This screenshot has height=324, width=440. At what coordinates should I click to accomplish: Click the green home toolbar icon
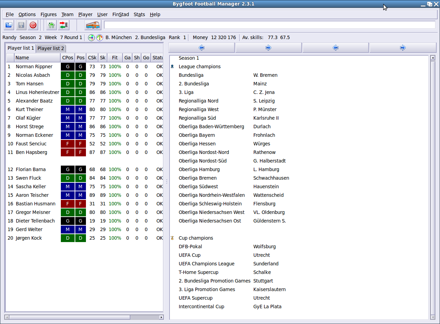click(52, 25)
